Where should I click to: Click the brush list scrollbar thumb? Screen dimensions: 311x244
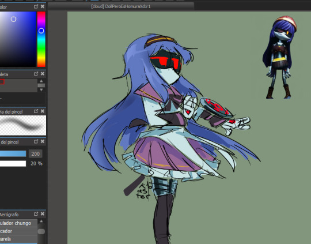[x=41, y=231]
